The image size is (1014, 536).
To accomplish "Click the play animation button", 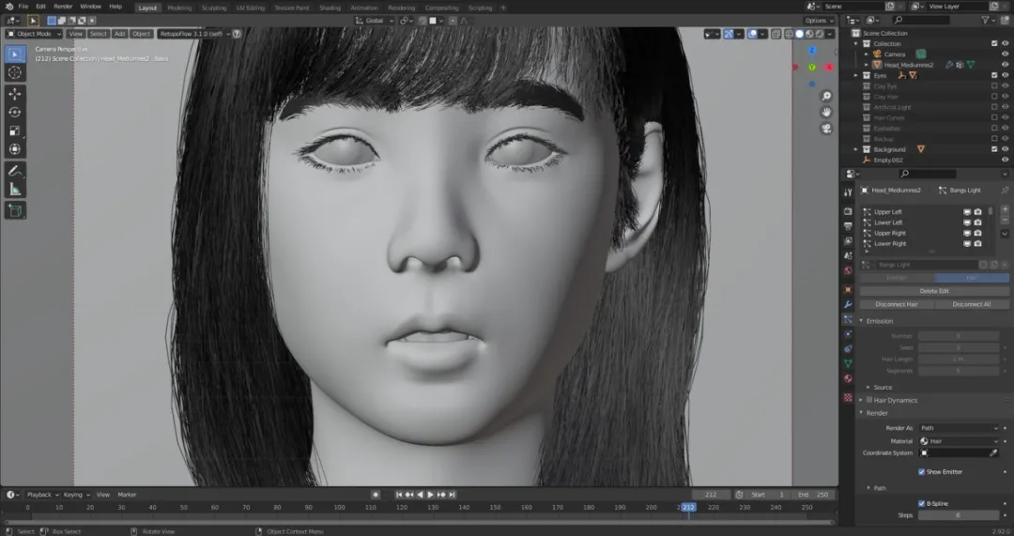I will 431,495.
